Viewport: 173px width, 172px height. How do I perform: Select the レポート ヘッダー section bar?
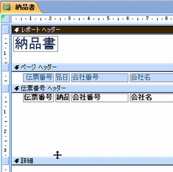[x=92, y=30]
